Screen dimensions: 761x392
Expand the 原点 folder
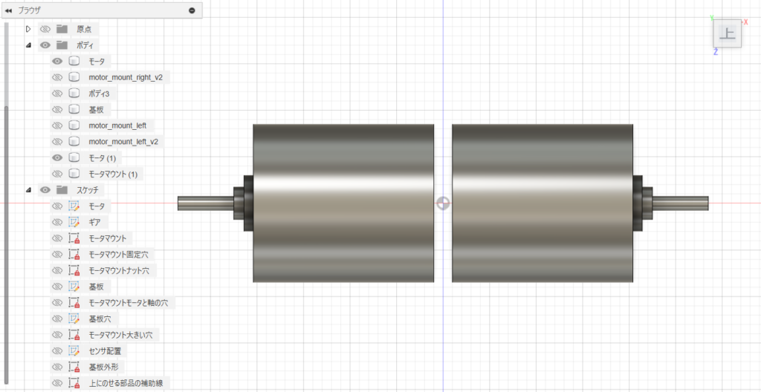pos(28,29)
